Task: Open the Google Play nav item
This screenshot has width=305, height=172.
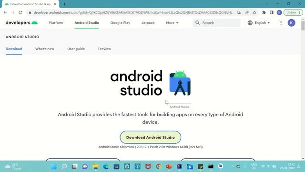Action: (120, 23)
